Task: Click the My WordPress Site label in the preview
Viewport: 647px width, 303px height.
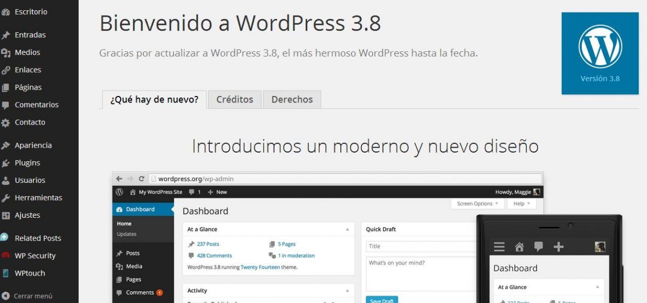Action: 161,192
